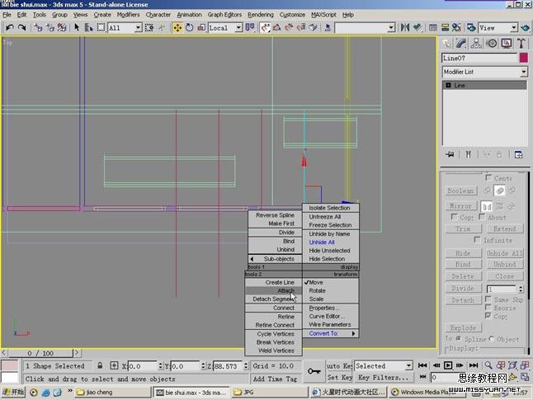This screenshot has height=400, width=533.
Task: Open the Modifiers menu
Action: pyautogui.click(x=128, y=15)
